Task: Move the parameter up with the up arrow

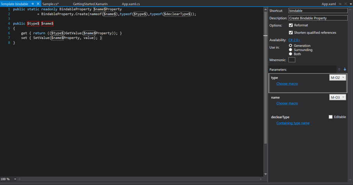Action: pyautogui.click(x=339, y=70)
